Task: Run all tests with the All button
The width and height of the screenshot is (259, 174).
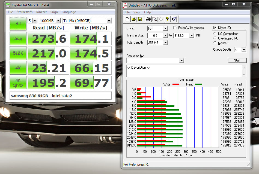Action: click(x=18, y=24)
